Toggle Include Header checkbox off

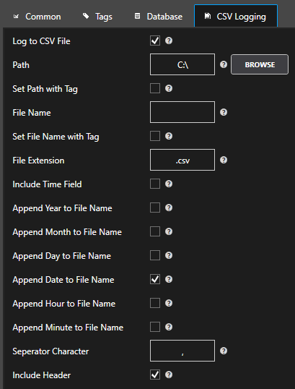pos(155,375)
